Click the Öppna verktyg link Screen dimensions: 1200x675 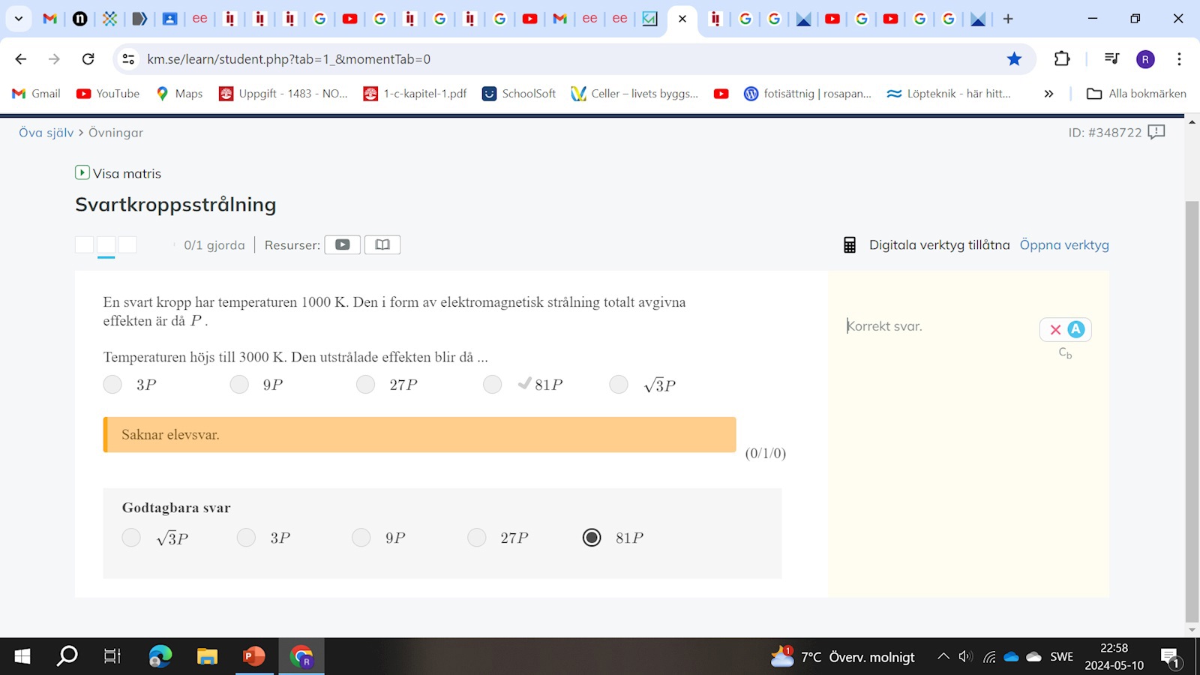point(1063,245)
